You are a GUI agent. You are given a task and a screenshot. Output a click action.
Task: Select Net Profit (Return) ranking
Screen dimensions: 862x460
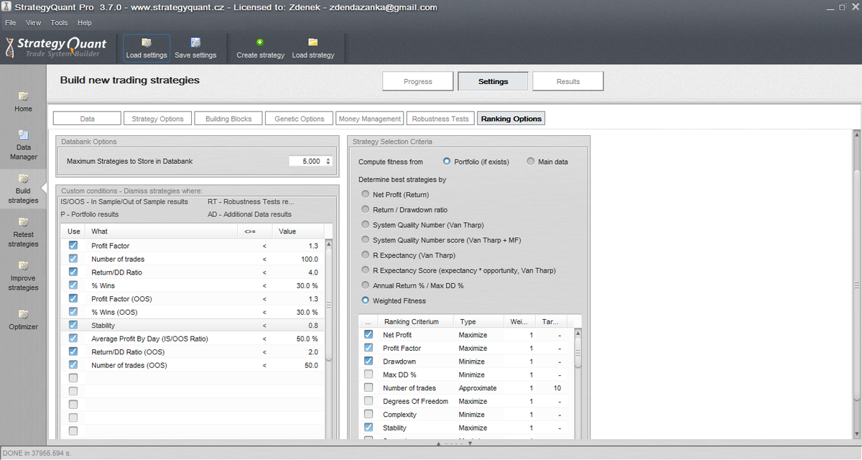tap(366, 195)
